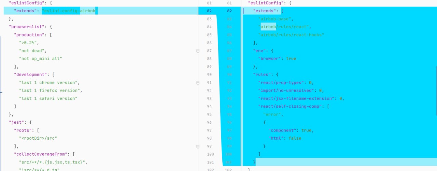This screenshot has width=437, height=171.
Task: Click the "<rootDir>/src" string
Action: click(38, 138)
